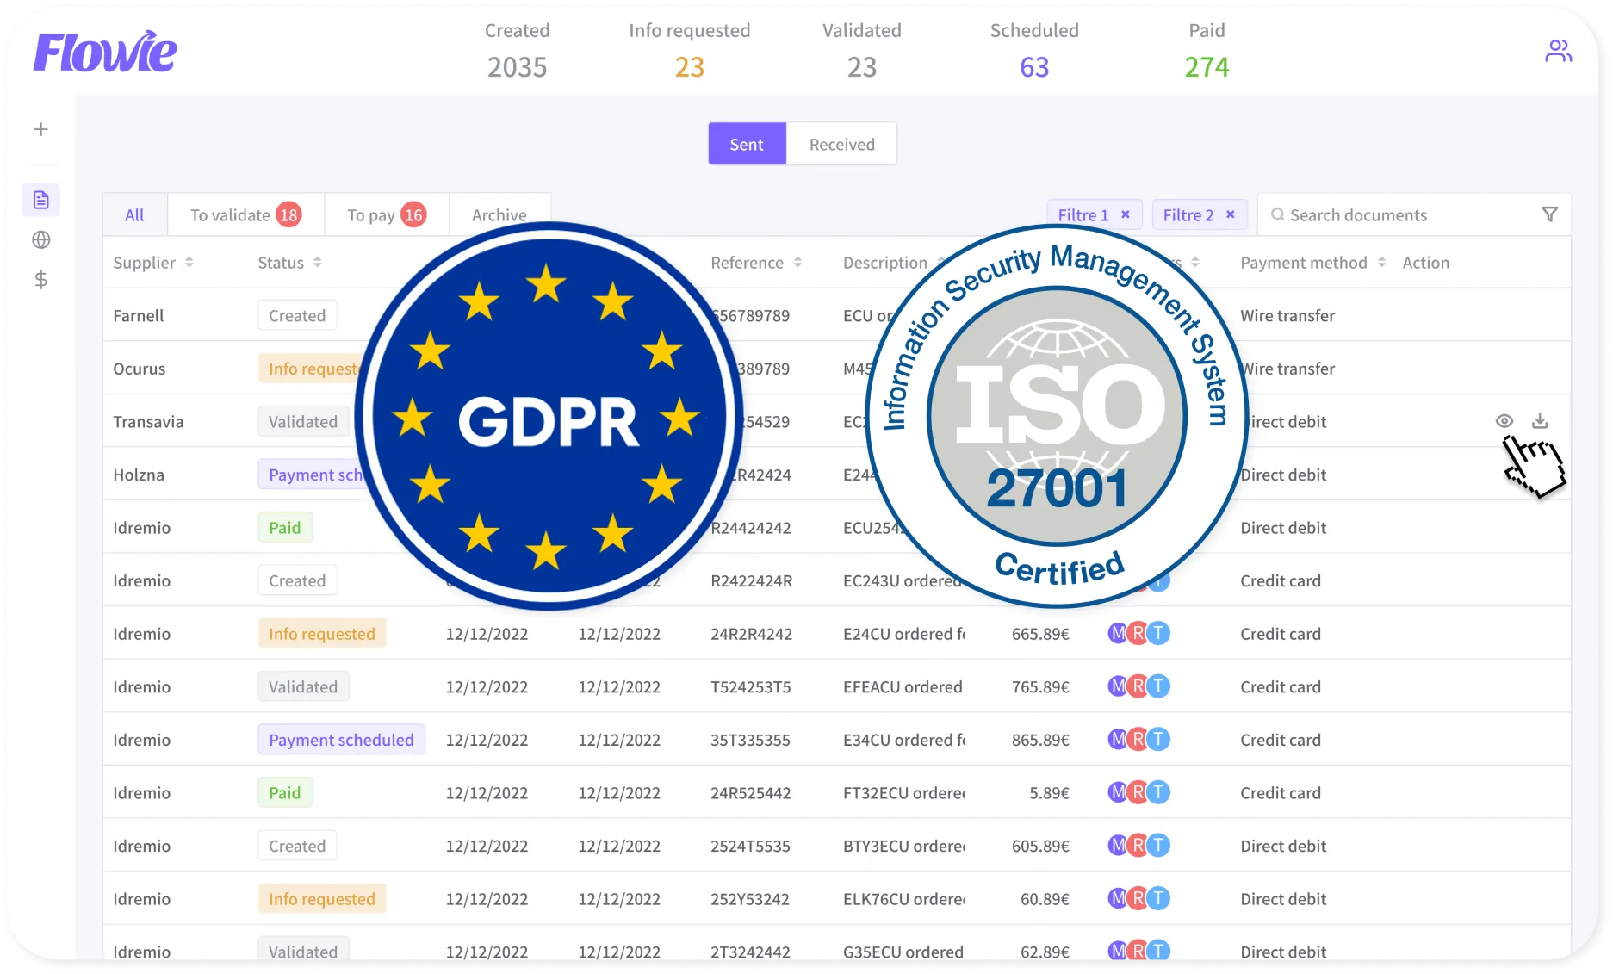Click reference 2T3242442

750,952
